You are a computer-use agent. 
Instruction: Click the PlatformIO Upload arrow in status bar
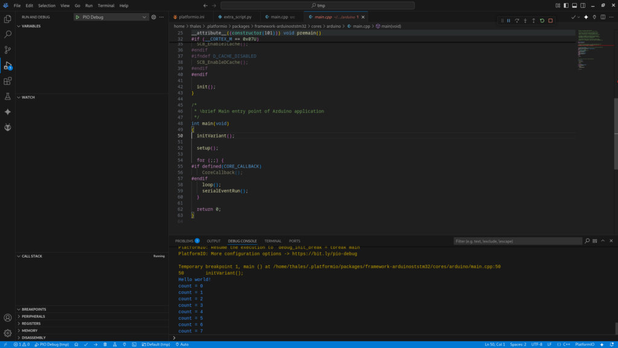tap(97, 344)
